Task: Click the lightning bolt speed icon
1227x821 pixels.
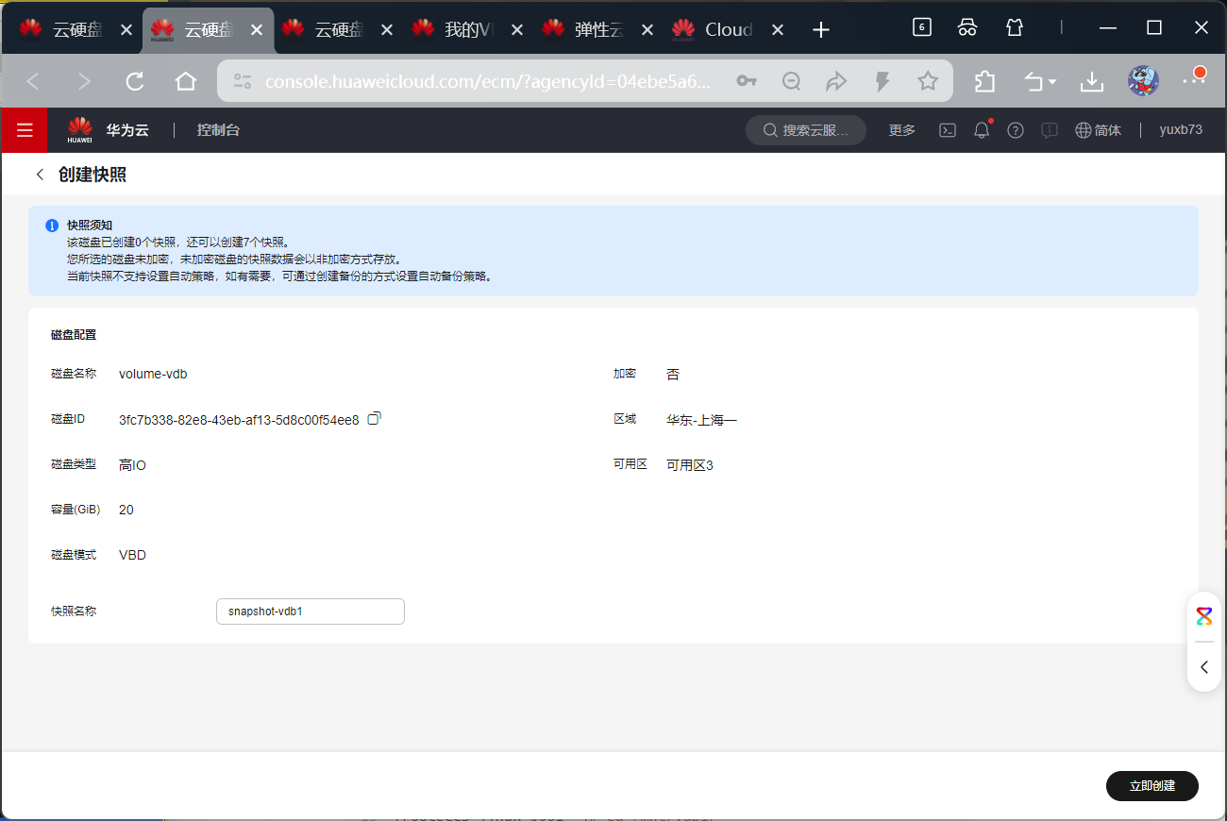Action: click(x=882, y=81)
